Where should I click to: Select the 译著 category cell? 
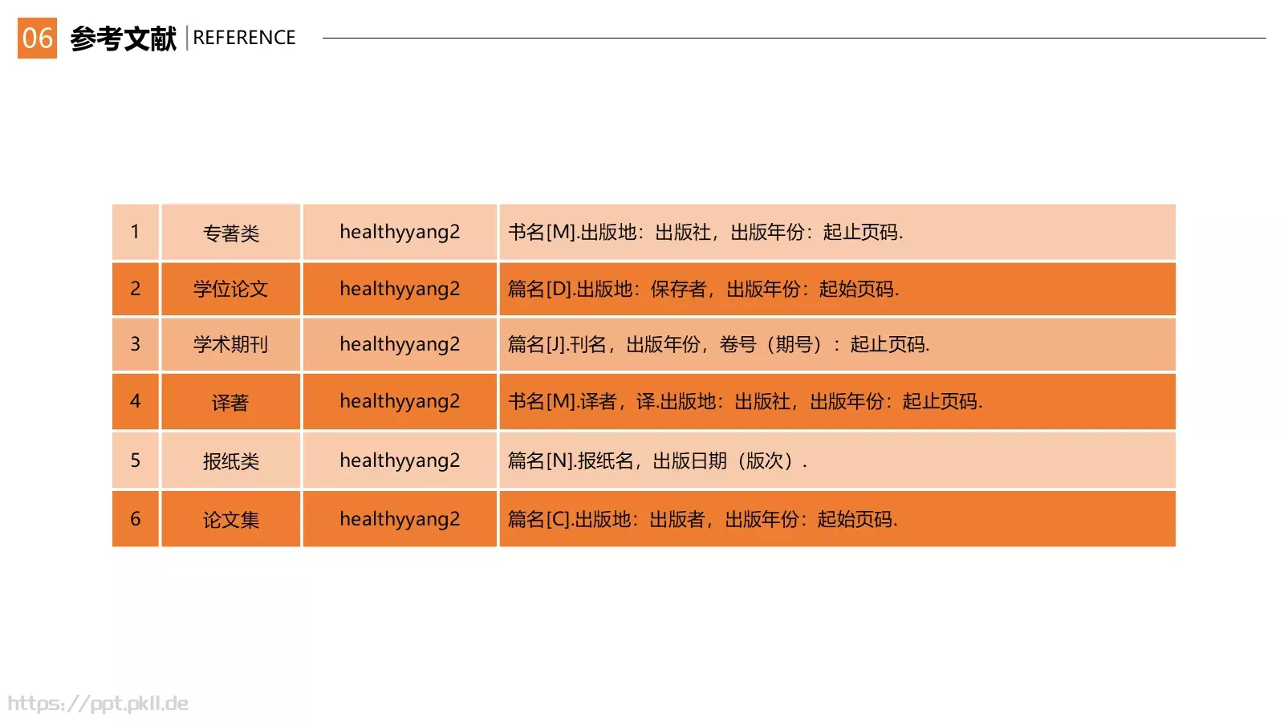coord(231,401)
